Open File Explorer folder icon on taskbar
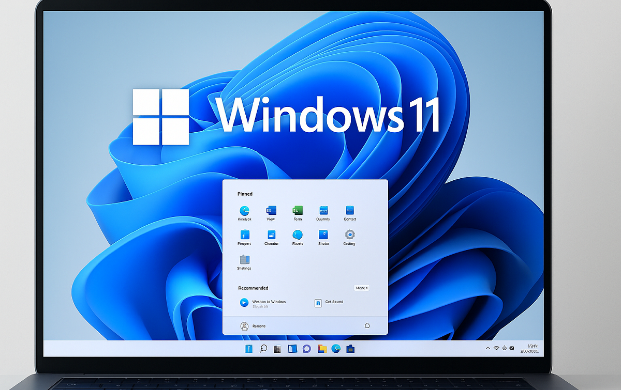Viewport: 621px width, 390px height. click(322, 349)
